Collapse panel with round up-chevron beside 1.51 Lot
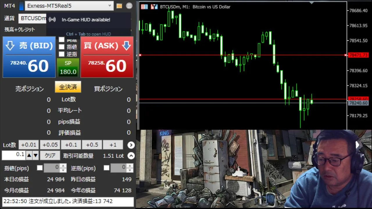 point(131,156)
